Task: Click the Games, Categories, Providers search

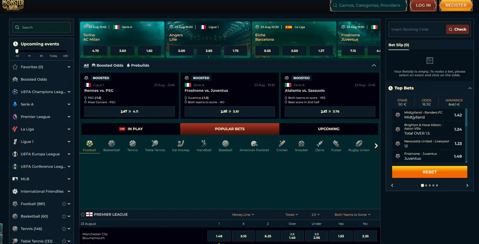Action: pos(368,5)
